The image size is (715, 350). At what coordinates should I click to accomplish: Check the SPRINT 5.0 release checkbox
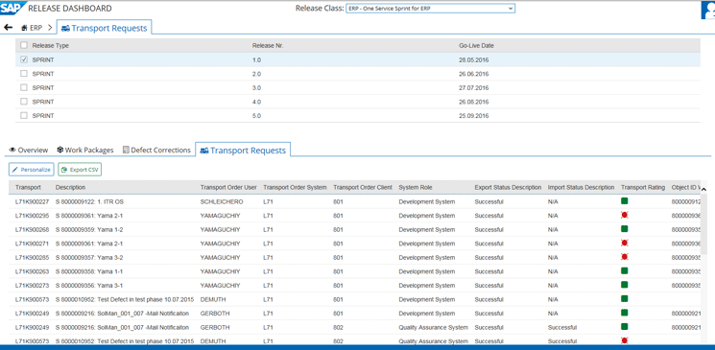click(x=24, y=116)
